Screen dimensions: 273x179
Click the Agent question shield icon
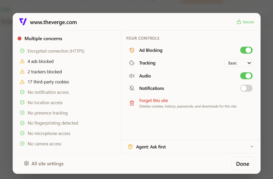(130, 147)
